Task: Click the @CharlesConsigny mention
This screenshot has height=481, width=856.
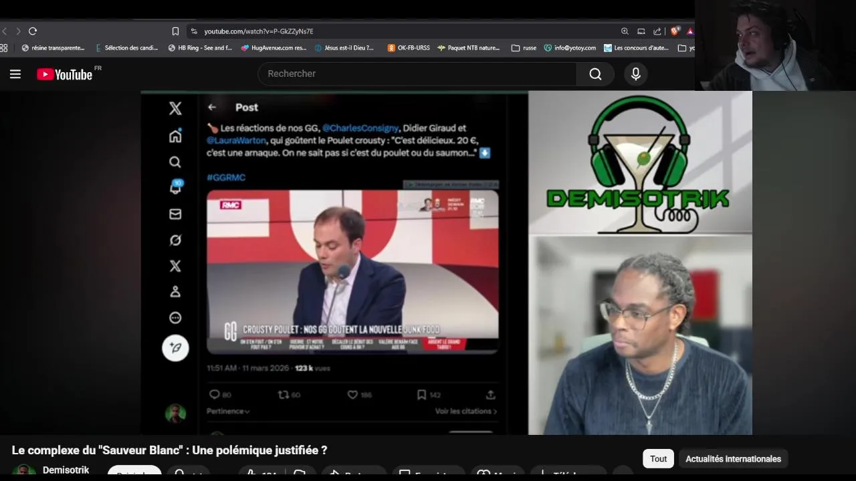Action: (x=360, y=128)
